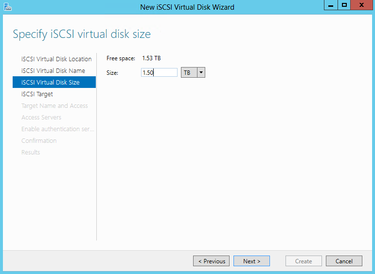375x274 pixels.
Task: Maximize the wizard window
Action: pyautogui.click(x=344, y=5)
